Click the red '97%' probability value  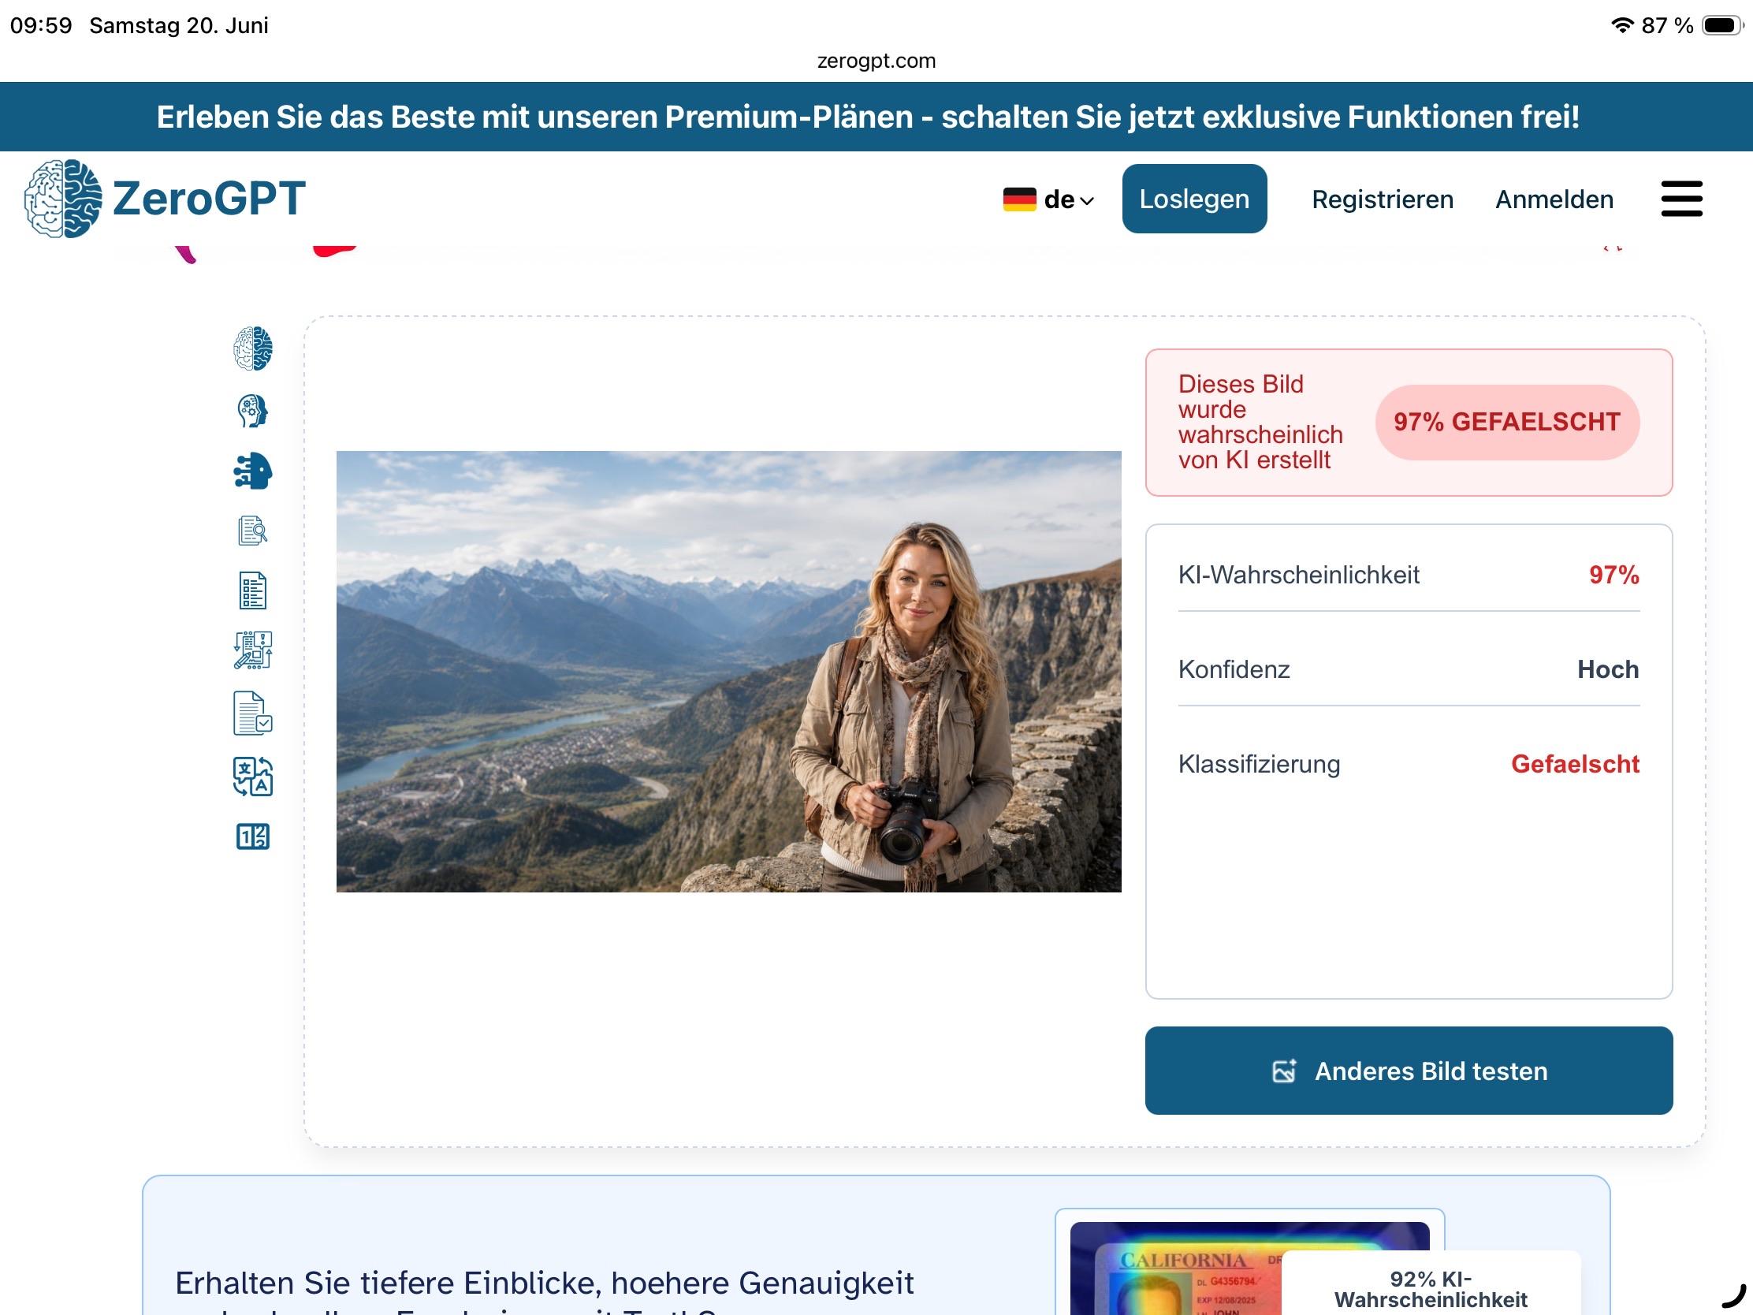(x=1613, y=575)
